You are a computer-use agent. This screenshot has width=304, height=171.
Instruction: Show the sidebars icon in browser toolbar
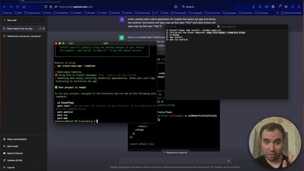click(266, 7)
